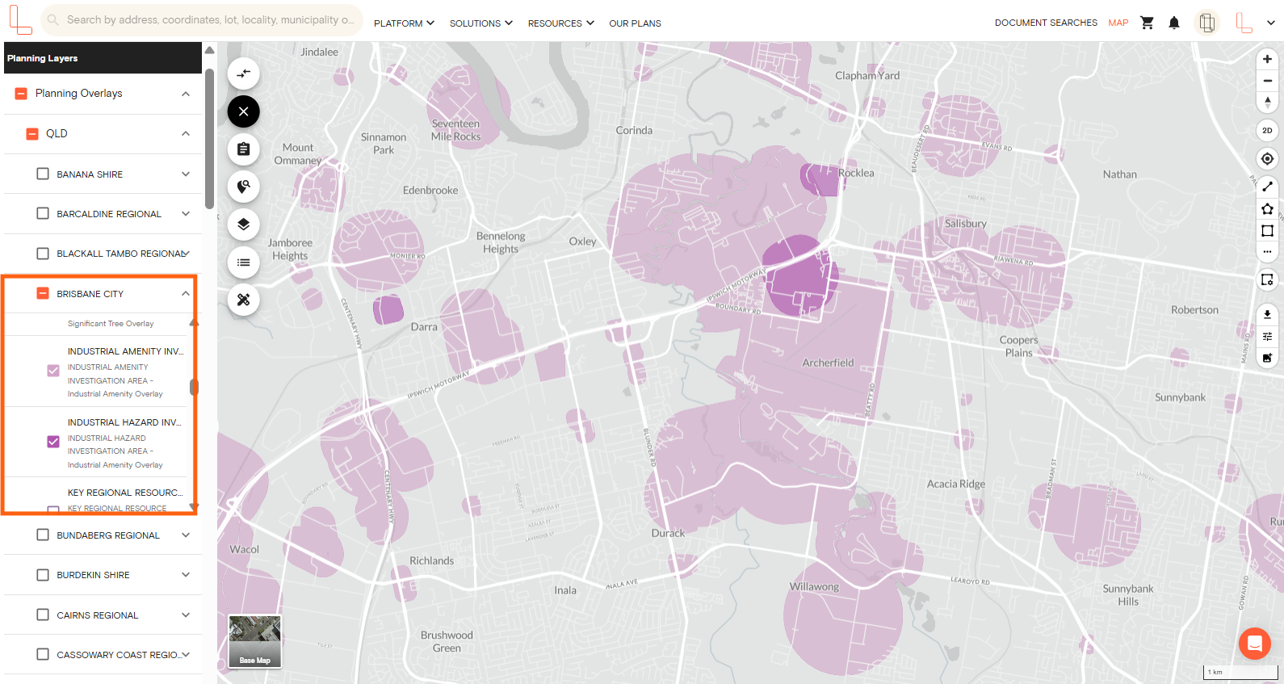Collapse the Planning Overlays section chevron
Screen dimensions: 1284x684
click(186, 94)
